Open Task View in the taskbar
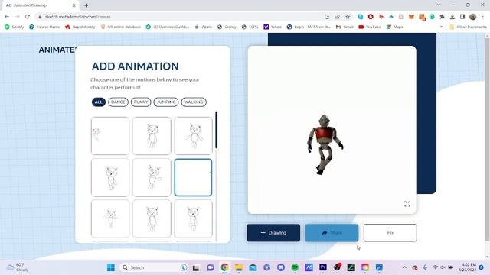 point(196,267)
